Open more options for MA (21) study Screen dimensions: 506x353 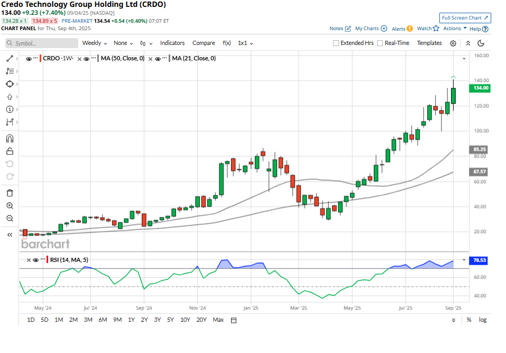164,58
